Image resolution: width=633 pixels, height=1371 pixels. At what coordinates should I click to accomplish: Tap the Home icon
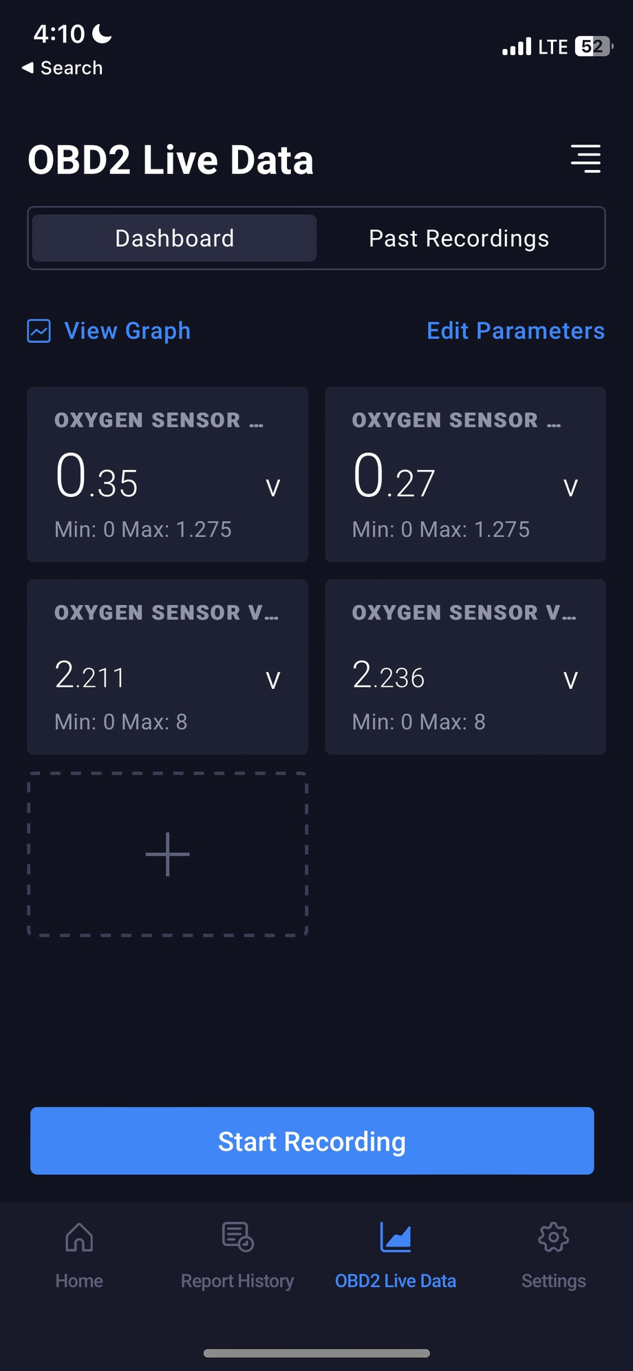coord(79,1237)
